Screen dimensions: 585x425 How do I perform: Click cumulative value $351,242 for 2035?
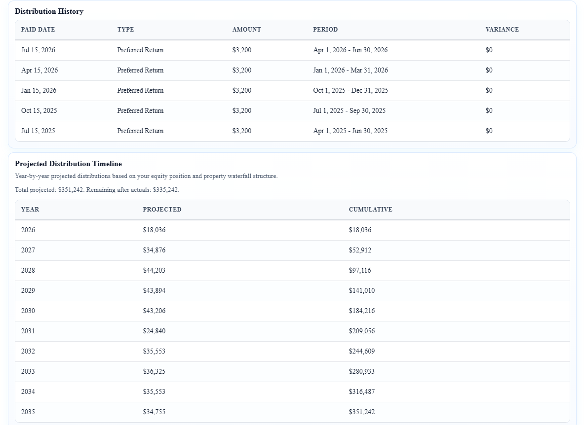(362, 412)
